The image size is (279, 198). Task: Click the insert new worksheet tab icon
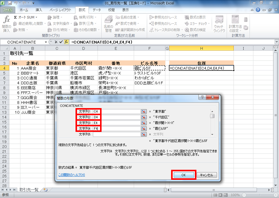coord(45,190)
